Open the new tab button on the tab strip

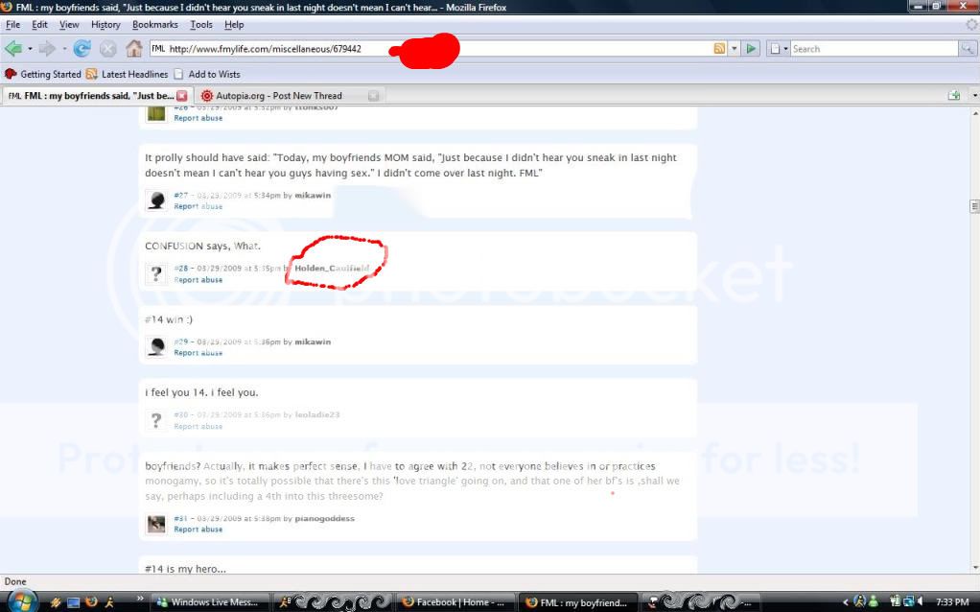[954, 96]
